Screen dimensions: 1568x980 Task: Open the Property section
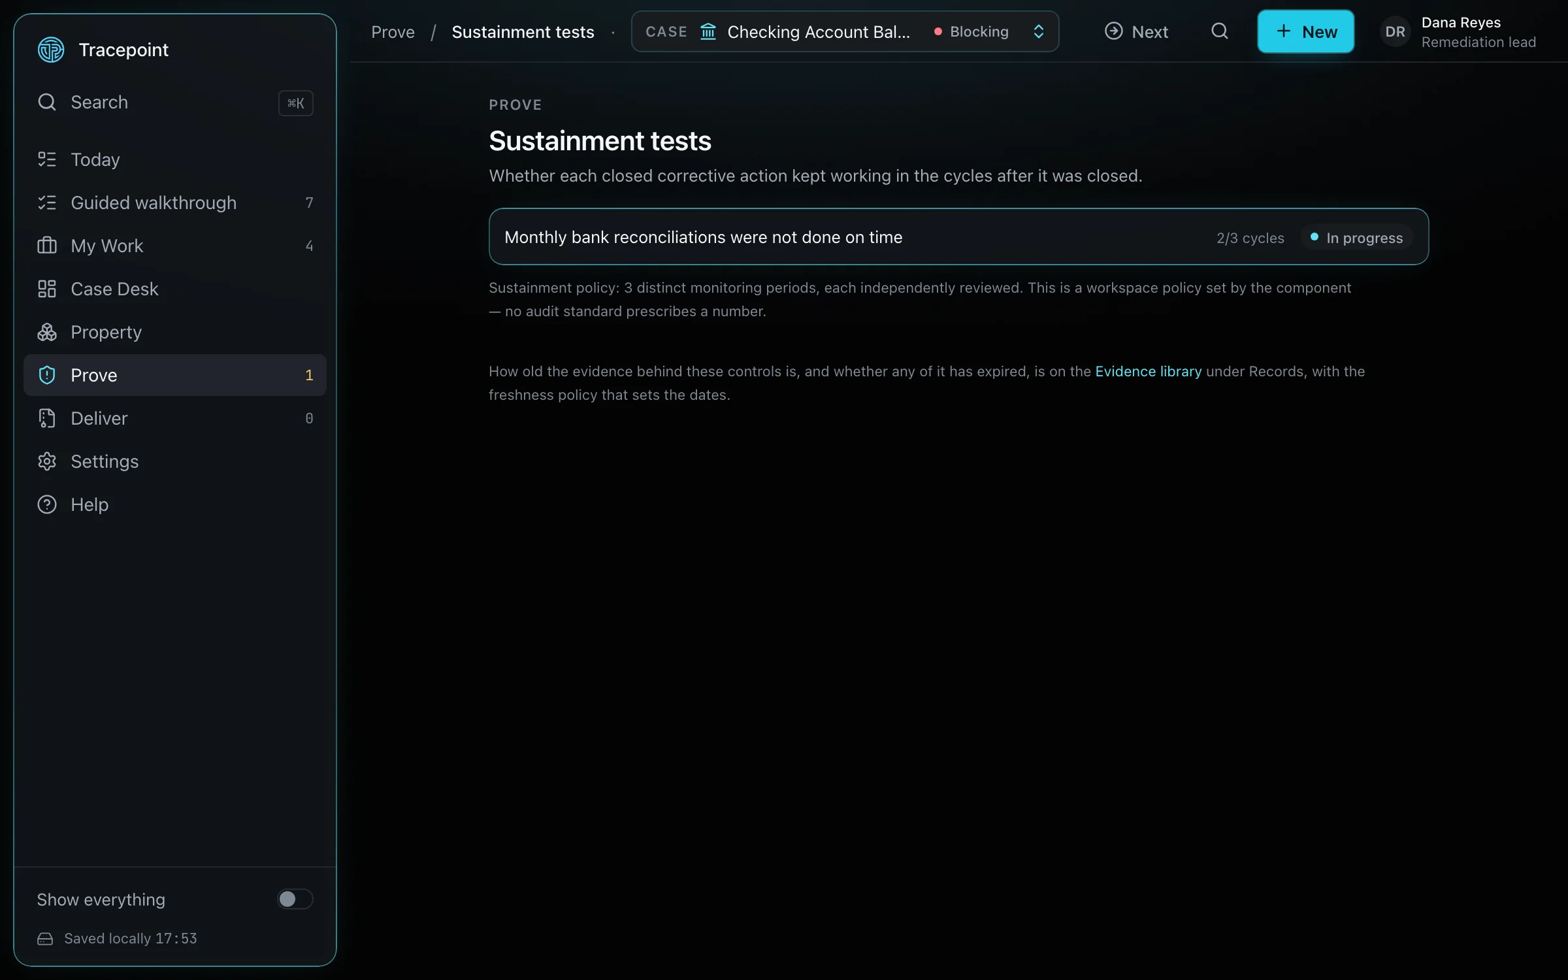coord(175,332)
